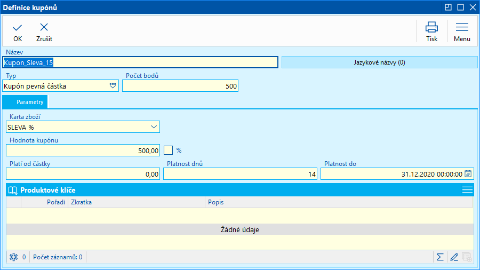The height and width of the screenshot is (270, 480).
Task: Confirm the coupon with the OK checkmark
Action: tap(18, 32)
